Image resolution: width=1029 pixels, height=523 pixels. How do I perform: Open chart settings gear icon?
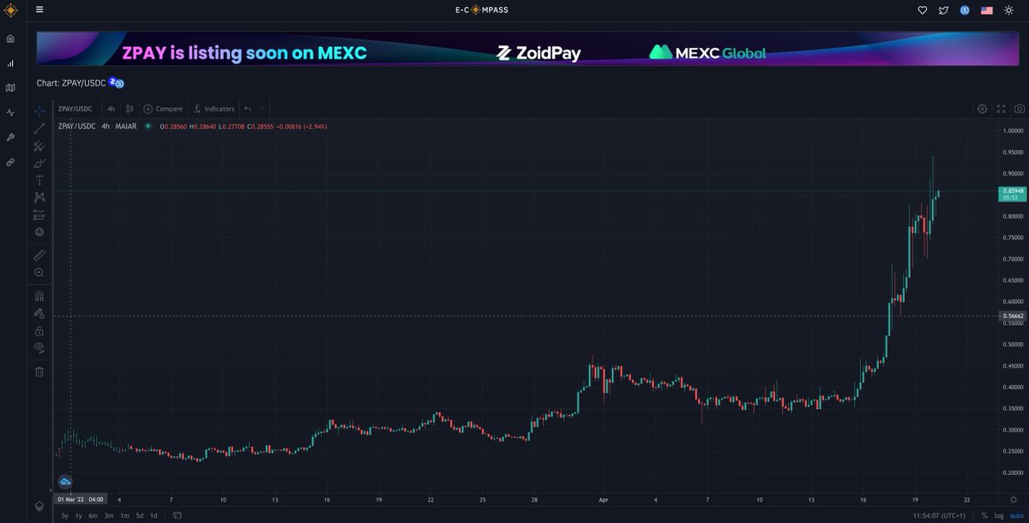coord(982,109)
